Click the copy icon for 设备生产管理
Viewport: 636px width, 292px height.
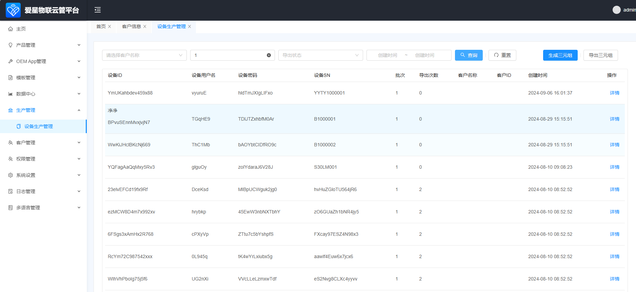click(x=19, y=126)
